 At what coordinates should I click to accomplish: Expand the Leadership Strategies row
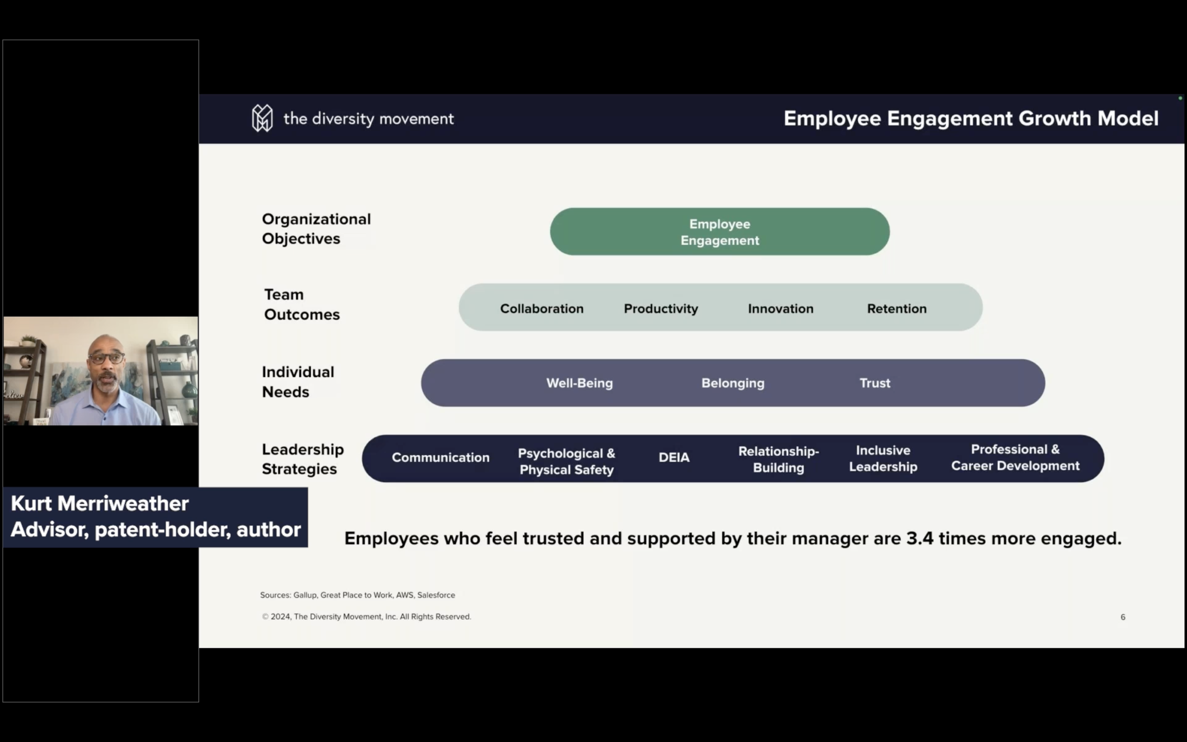coord(303,458)
